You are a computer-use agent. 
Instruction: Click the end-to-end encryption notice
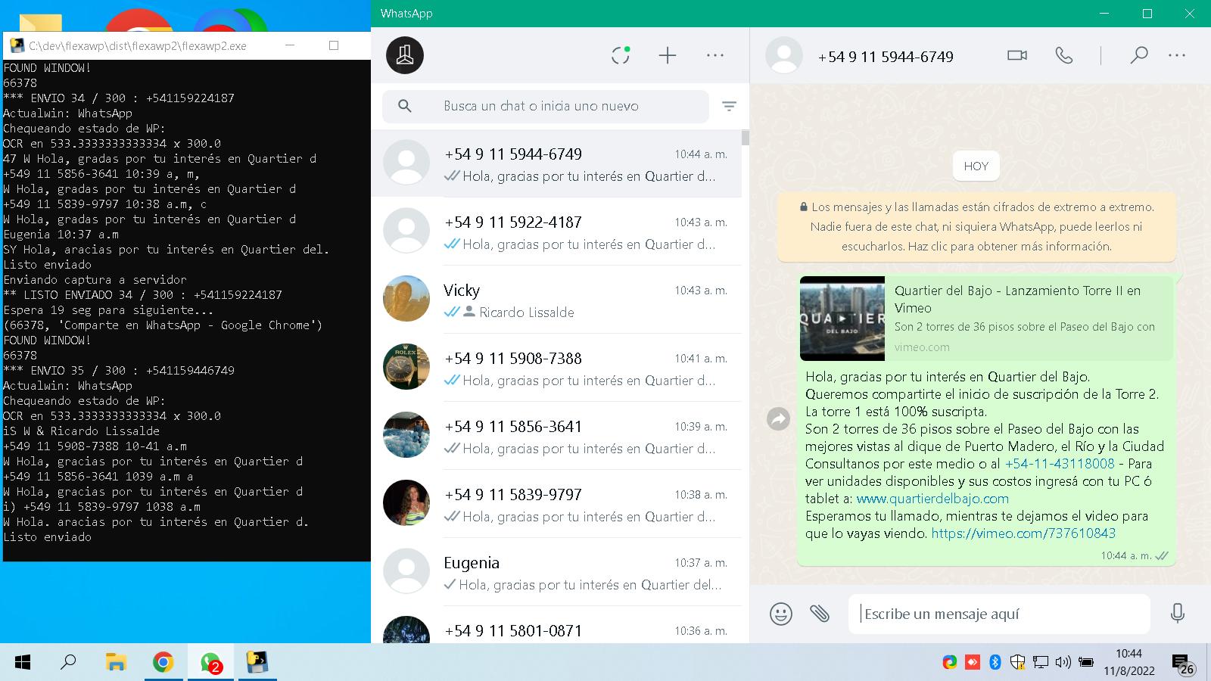976,226
